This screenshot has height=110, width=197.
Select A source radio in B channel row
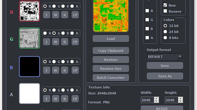(72, 62)
